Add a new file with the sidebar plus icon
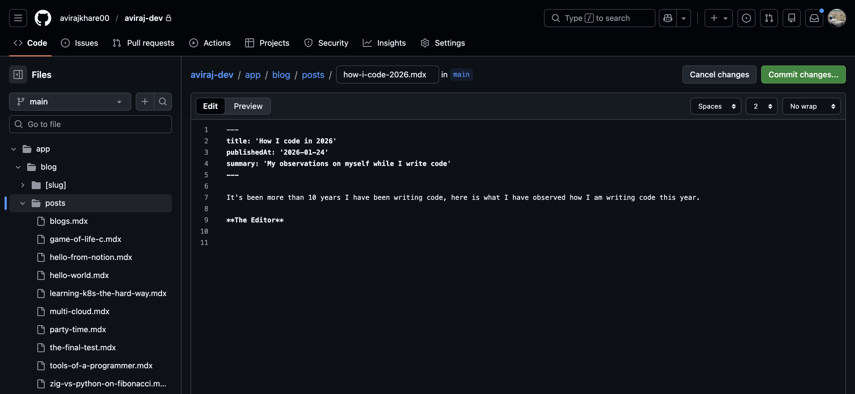Screen dimensions: 855x394 point(145,101)
